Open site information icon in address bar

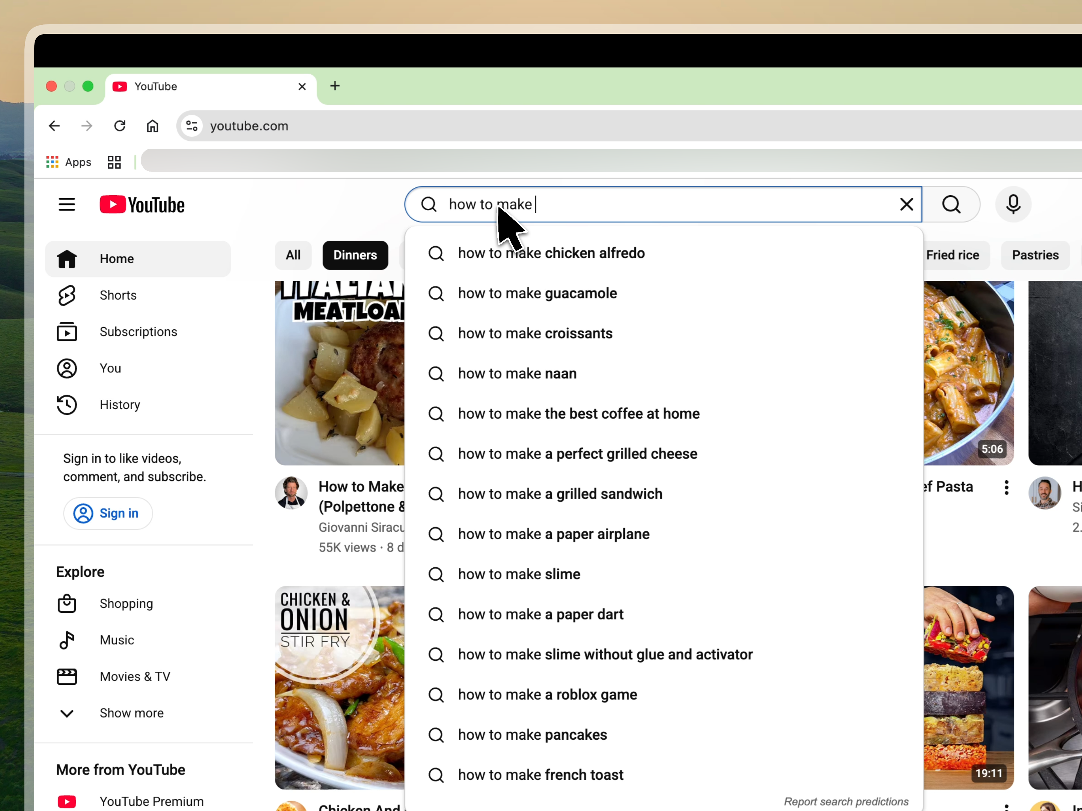[192, 126]
